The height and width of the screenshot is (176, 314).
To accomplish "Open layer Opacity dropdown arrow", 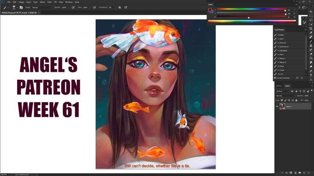I will 311,96.
